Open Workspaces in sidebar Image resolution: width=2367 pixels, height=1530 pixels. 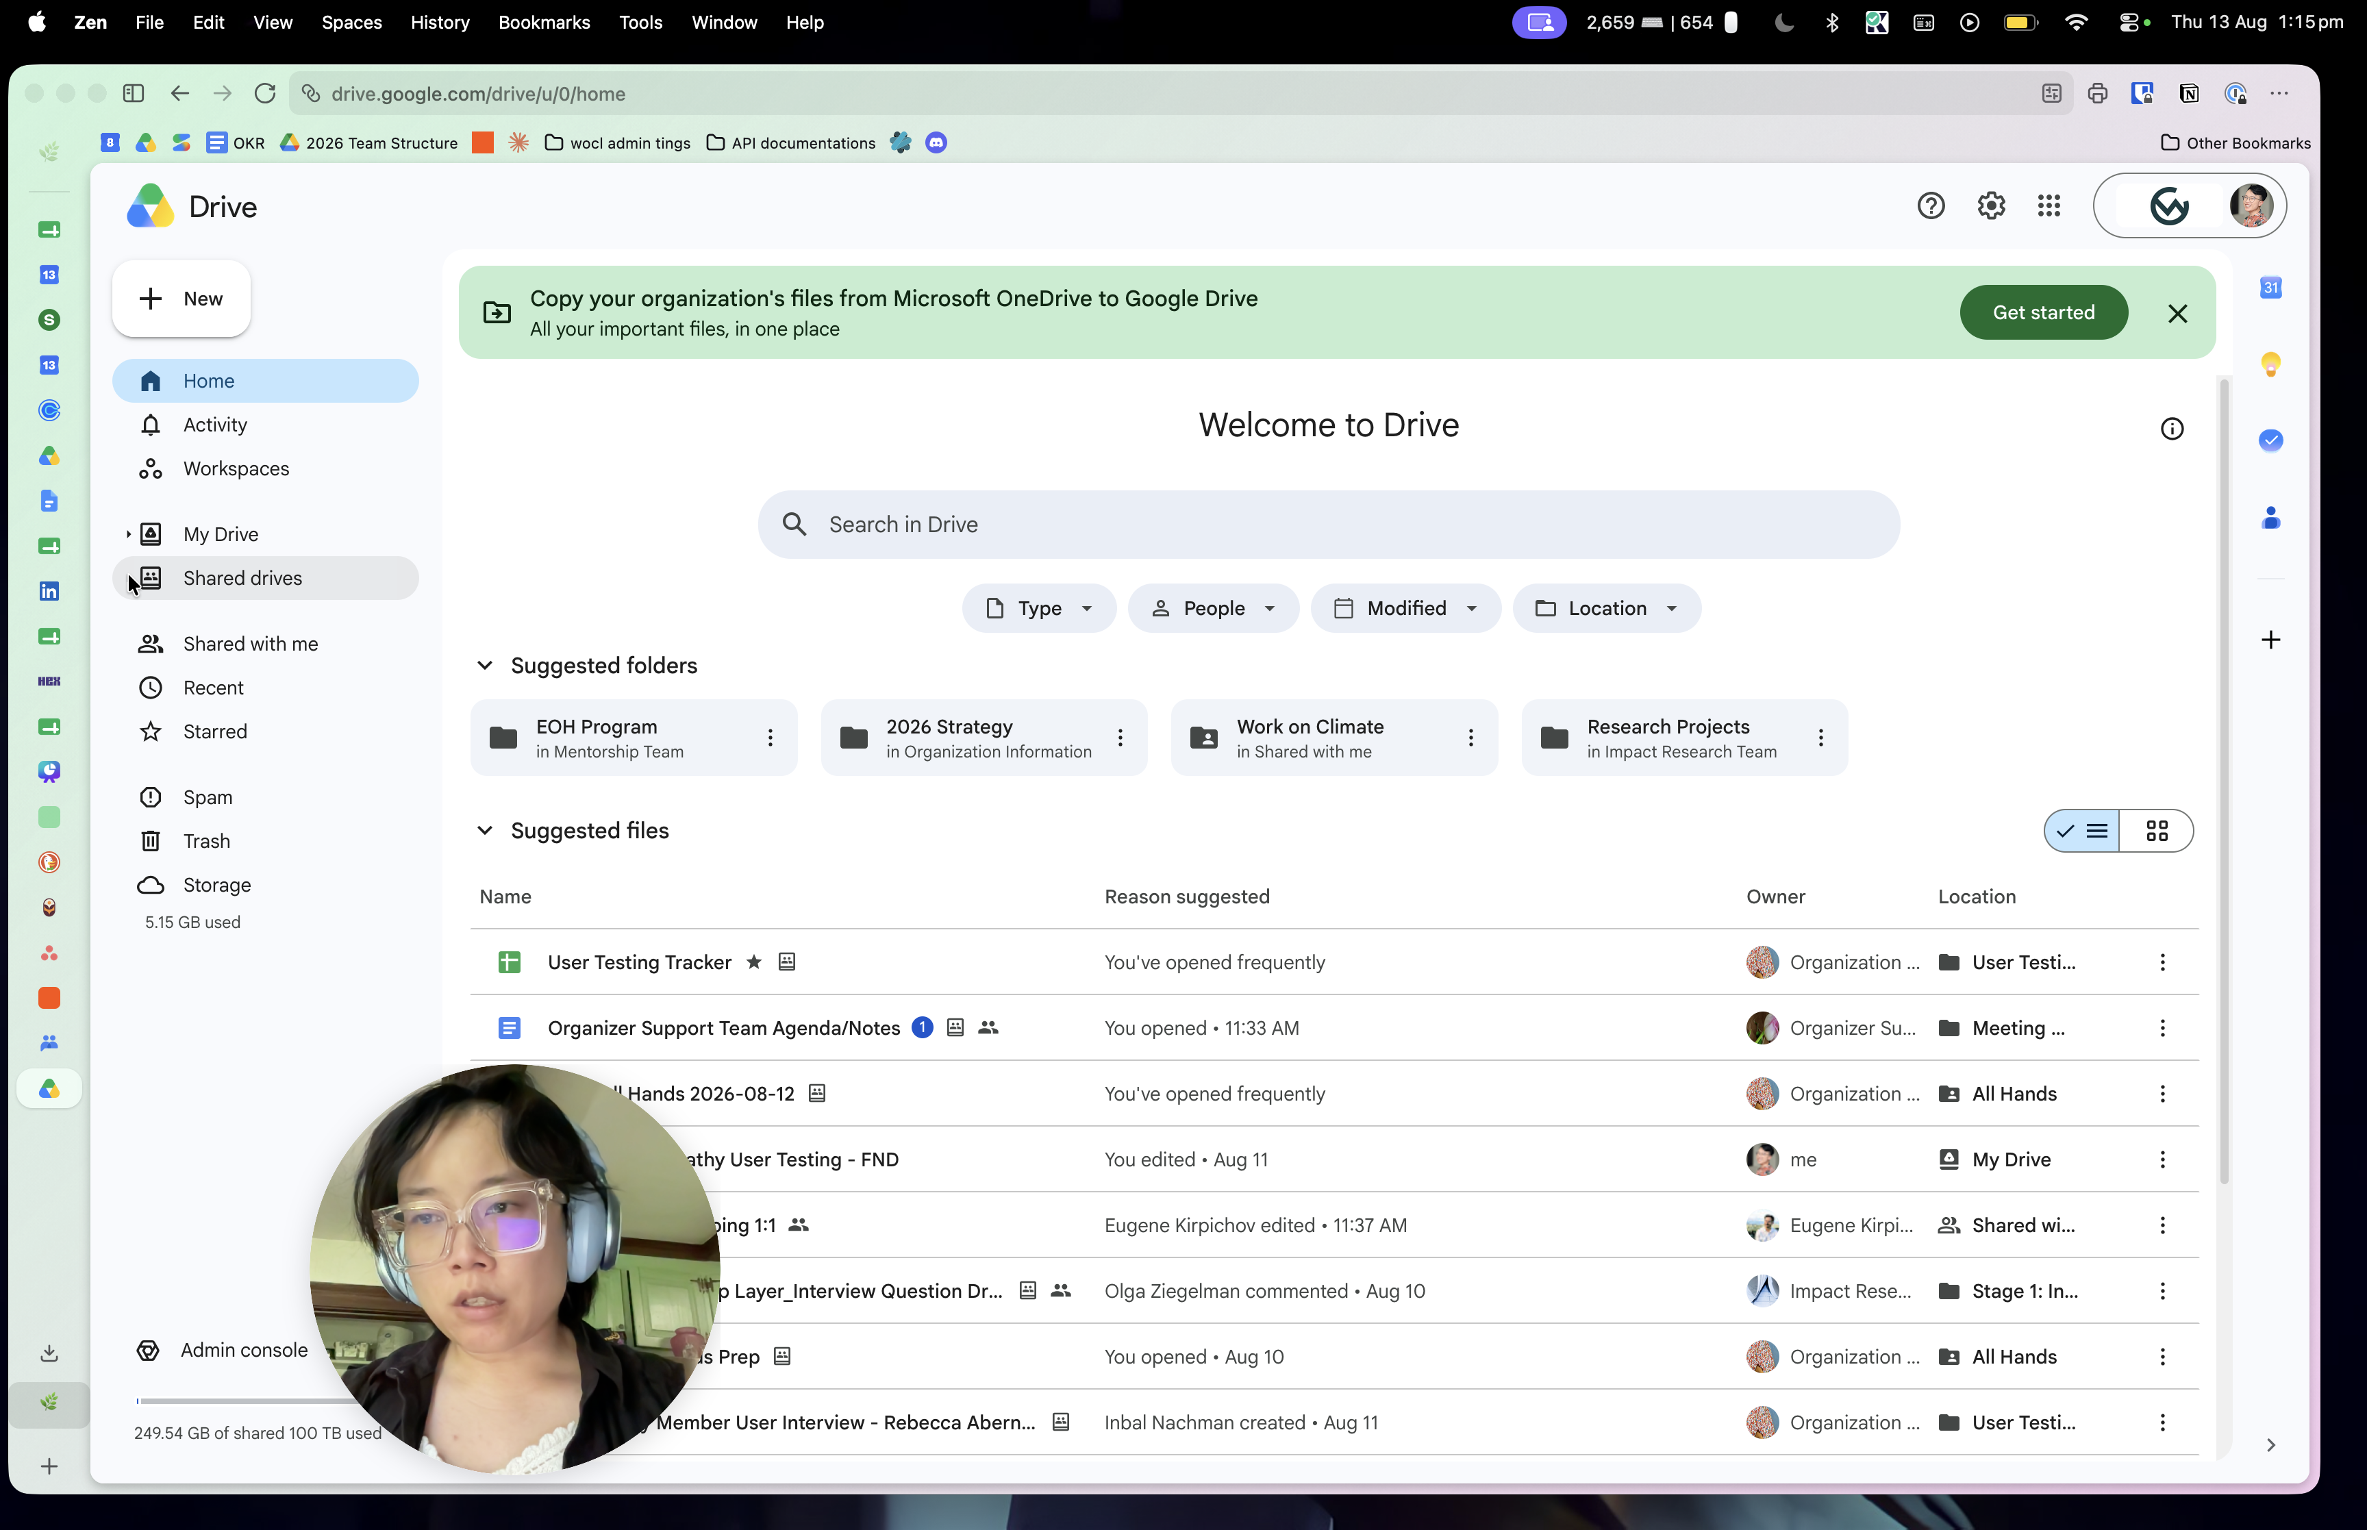[x=265, y=468]
